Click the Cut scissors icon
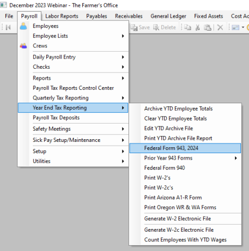Viewport: 249px width, 251px height. tap(197, 27)
